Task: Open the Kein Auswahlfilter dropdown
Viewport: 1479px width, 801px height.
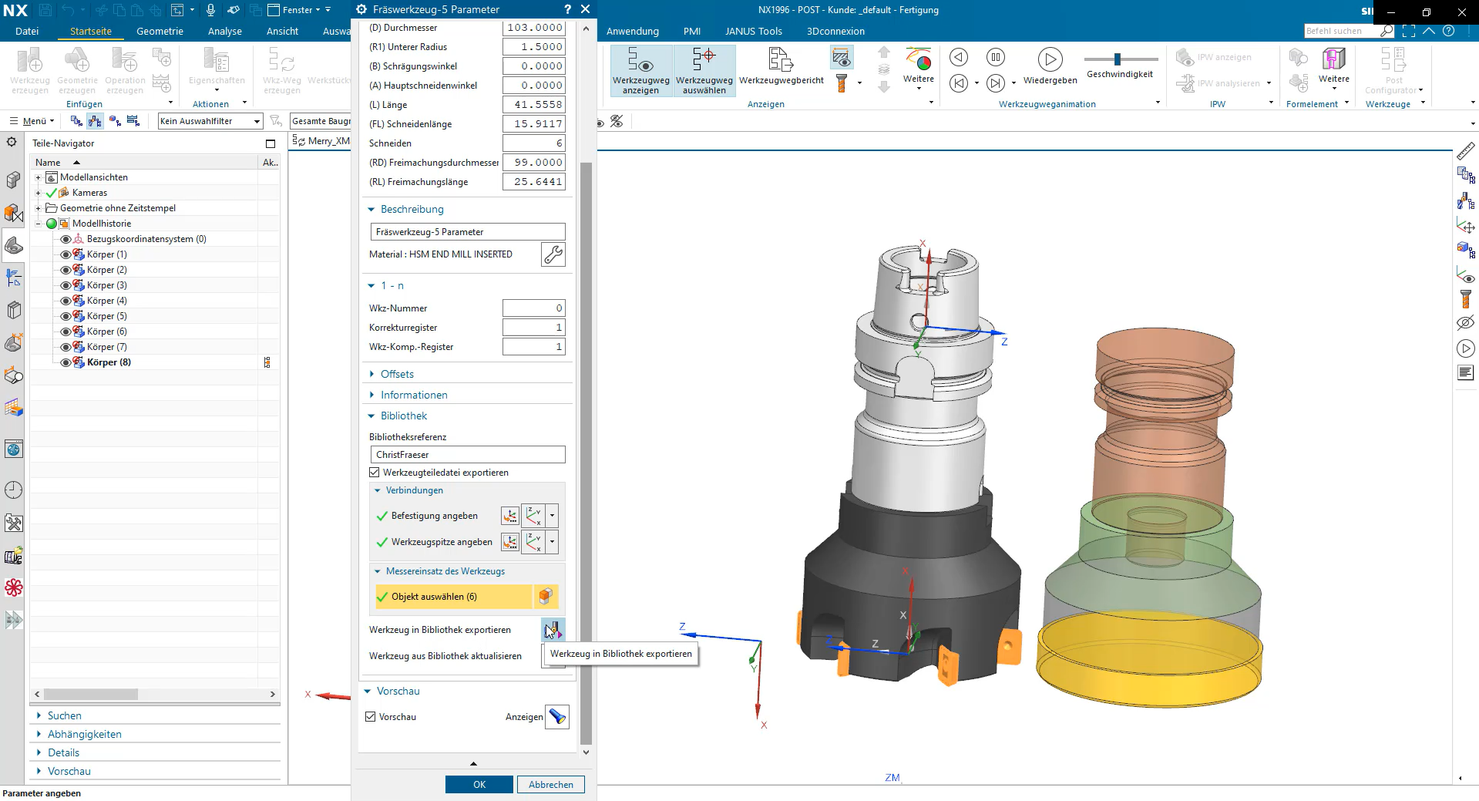Action: click(210, 121)
